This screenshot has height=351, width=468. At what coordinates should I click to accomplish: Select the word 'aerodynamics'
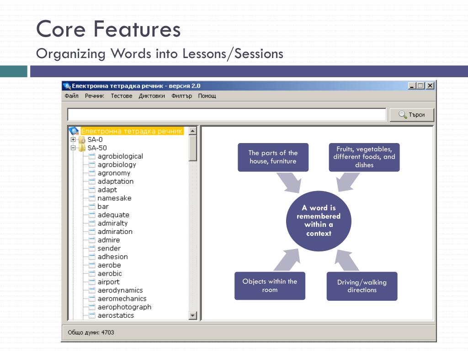[120, 290]
